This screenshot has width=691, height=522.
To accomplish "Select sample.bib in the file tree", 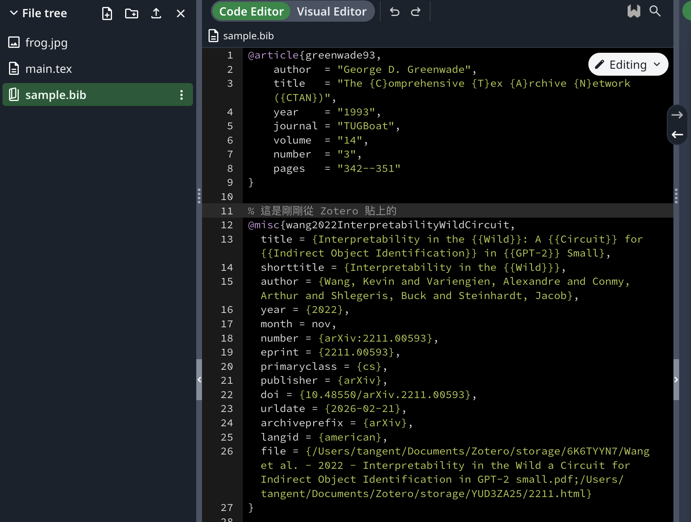I will click(x=56, y=95).
